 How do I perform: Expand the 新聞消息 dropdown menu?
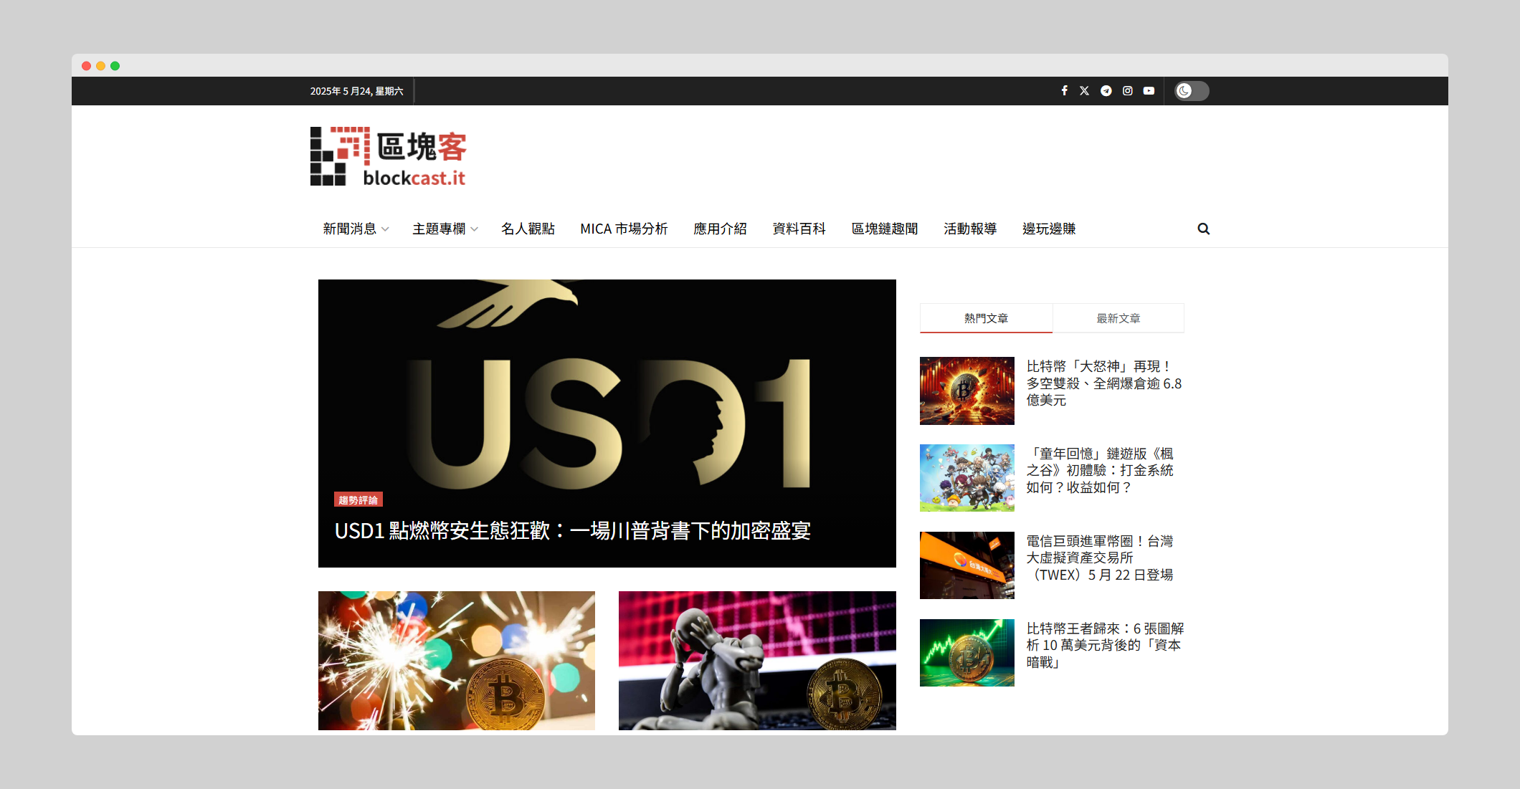355,229
